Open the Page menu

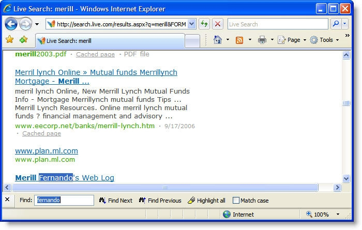click(x=292, y=40)
